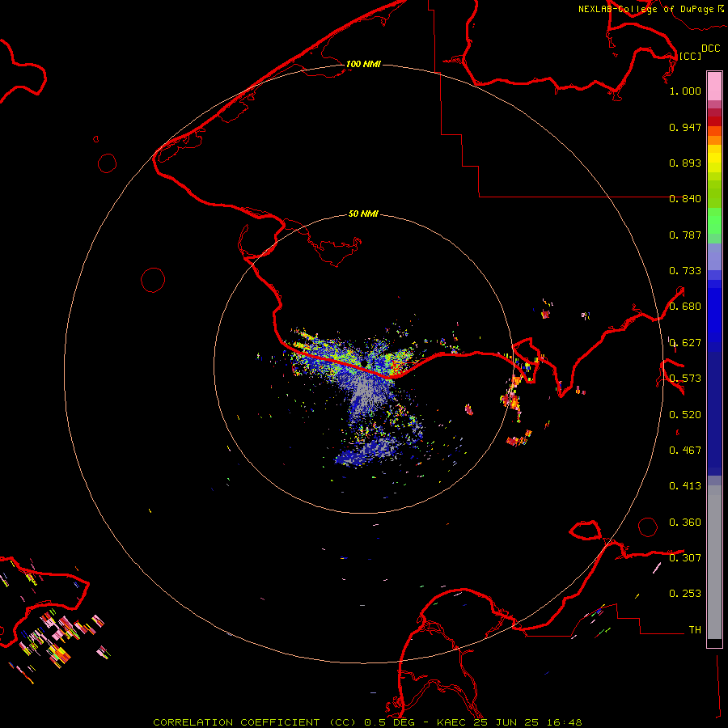Select the 1.000 scale value
728x728 pixels.
point(685,91)
